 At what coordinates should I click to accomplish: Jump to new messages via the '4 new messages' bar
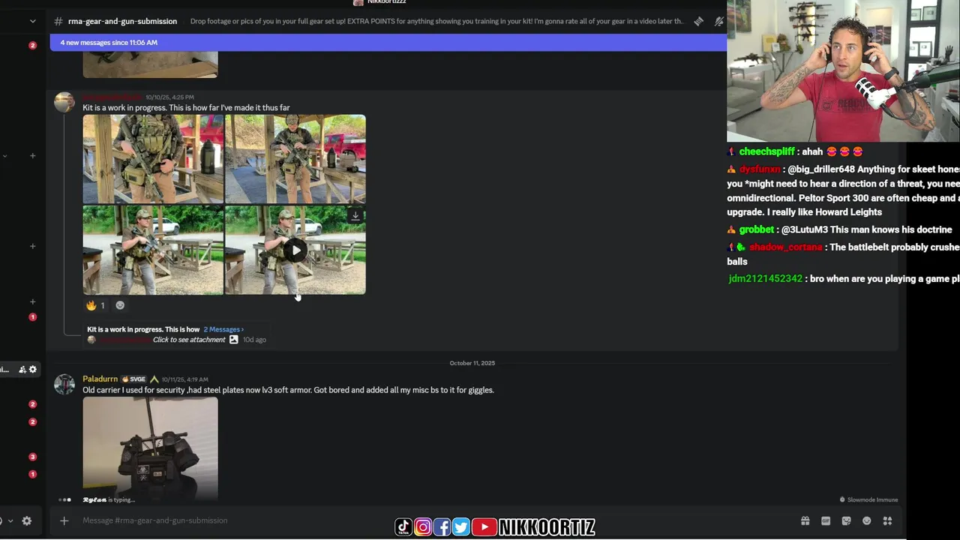tap(388, 43)
